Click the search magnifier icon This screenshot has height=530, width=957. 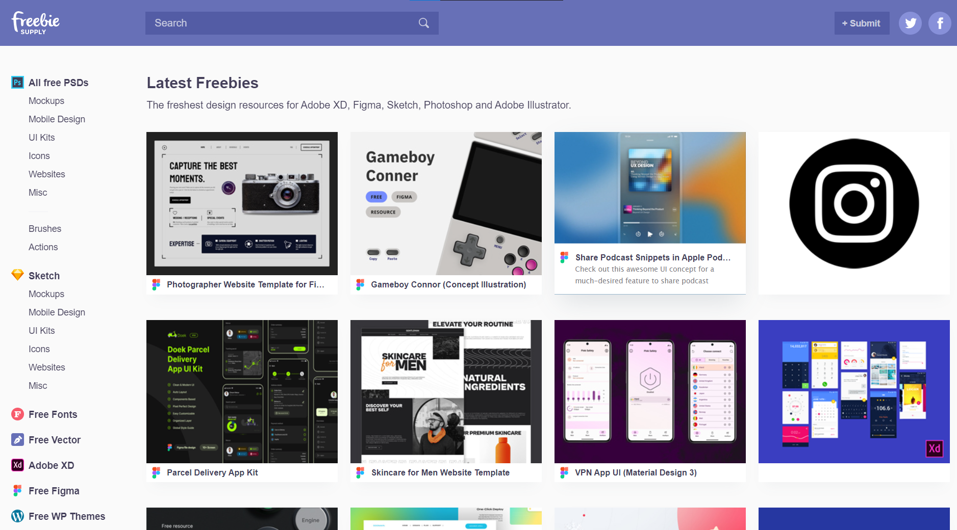pos(423,23)
